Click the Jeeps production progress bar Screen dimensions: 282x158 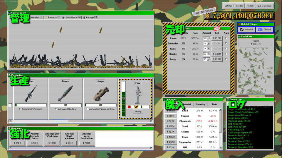click(100, 105)
